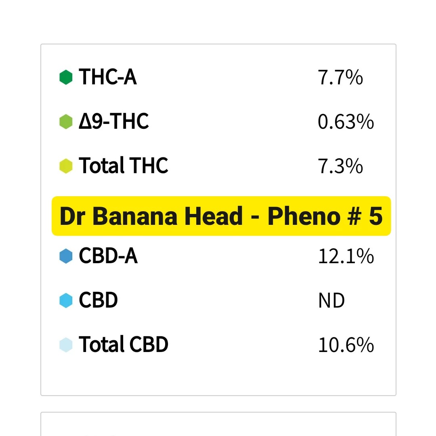The image size is (436, 436).
Task: Click the partially visible card at bottom
Action: point(218,425)
